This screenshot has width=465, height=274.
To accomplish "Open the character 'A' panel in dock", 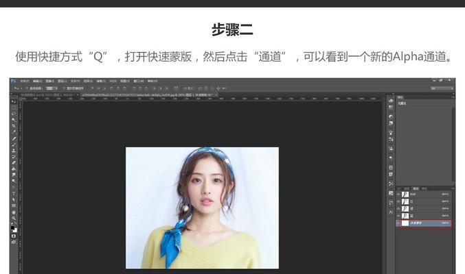I will click(391, 212).
